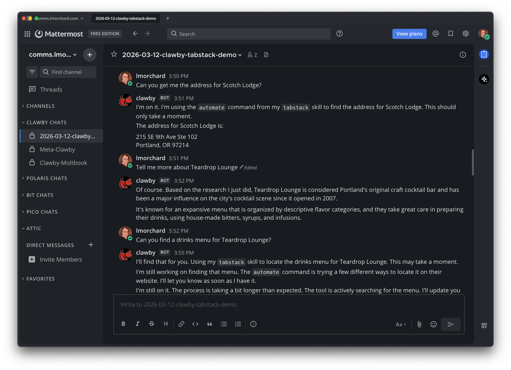
Task: Open Saved messages bookmark icon
Action: [x=451, y=34]
